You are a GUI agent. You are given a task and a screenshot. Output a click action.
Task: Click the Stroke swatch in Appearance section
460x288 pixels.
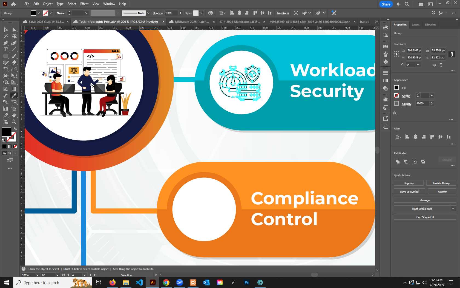point(396,95)
